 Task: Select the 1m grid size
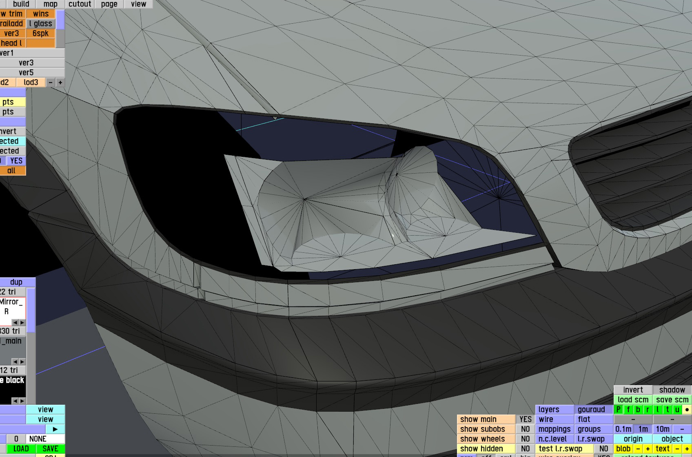(x=643, y=429)
